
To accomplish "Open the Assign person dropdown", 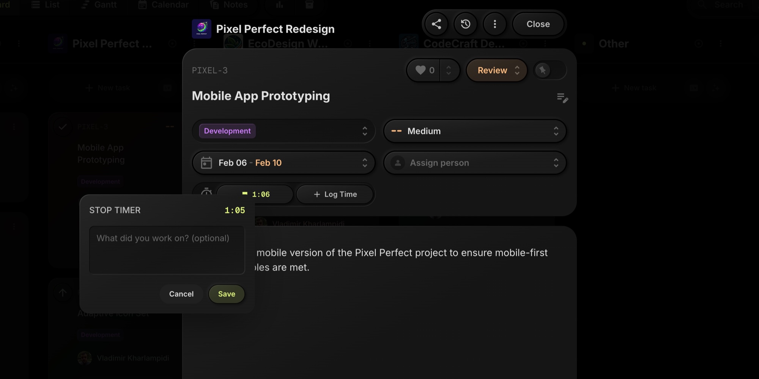I will coord(475,163).
